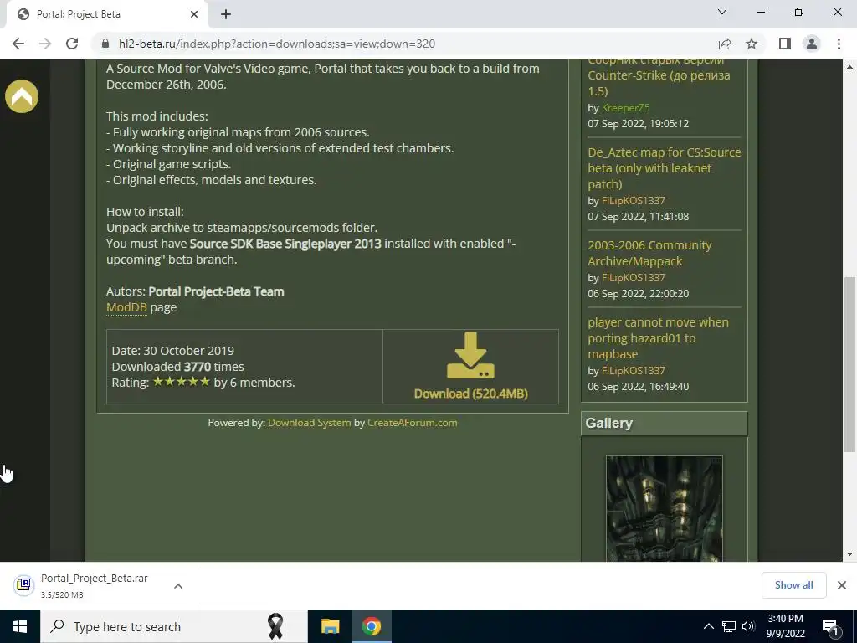Click the scrollbar down arrow
The image size is (857, 643).
click(849, 554)
